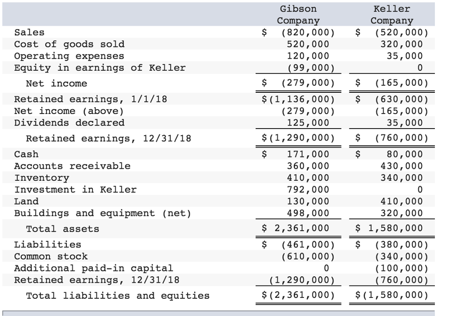Click Gibson's Cost of goods sold value
The image size is (453, 316).
pos(308,44)
